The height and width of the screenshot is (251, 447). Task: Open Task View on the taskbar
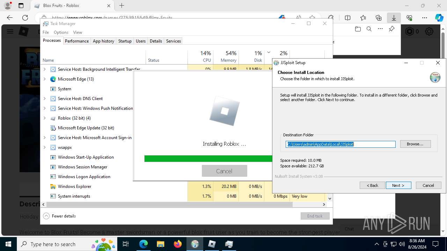coord(126,244)
